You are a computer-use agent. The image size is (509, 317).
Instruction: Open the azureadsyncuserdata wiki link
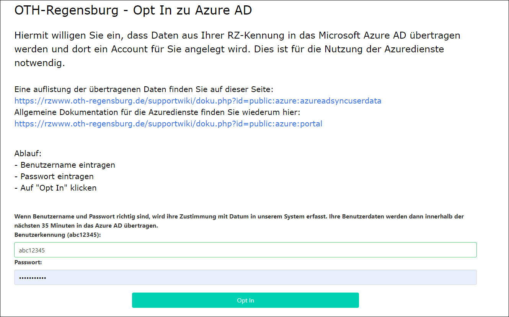click(x=198, y=101)
